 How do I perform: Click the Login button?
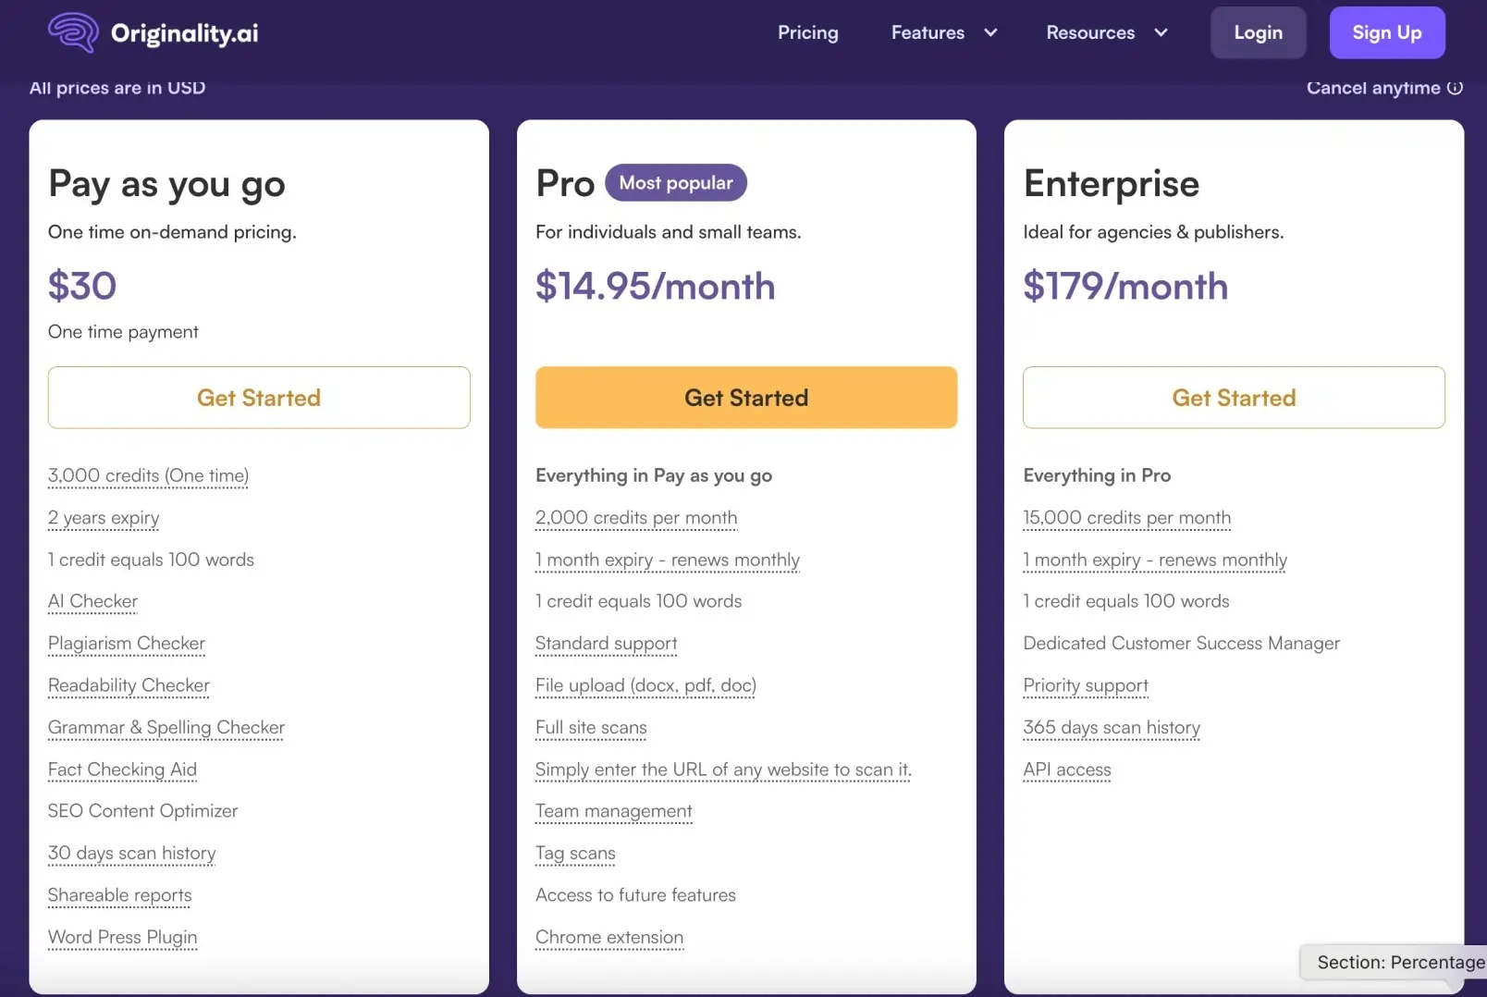1258,32
